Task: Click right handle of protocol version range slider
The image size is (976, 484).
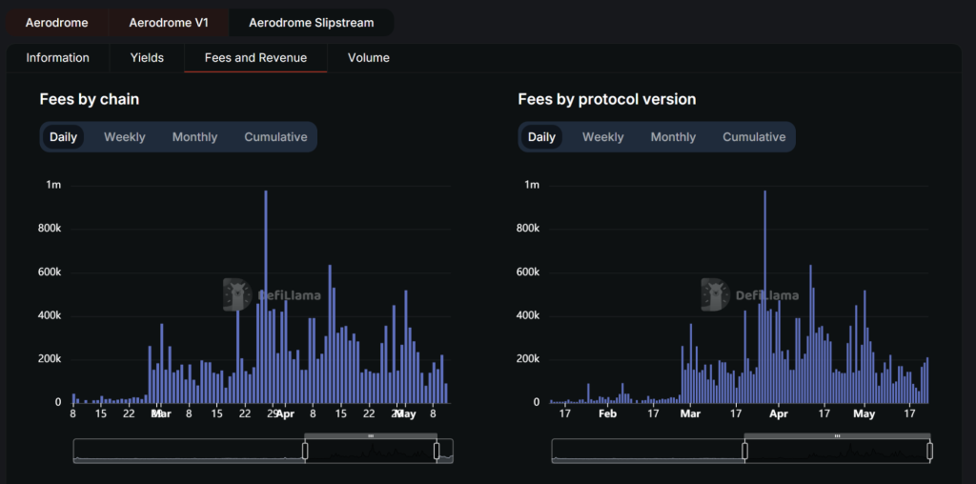Action: pos(929,451)
